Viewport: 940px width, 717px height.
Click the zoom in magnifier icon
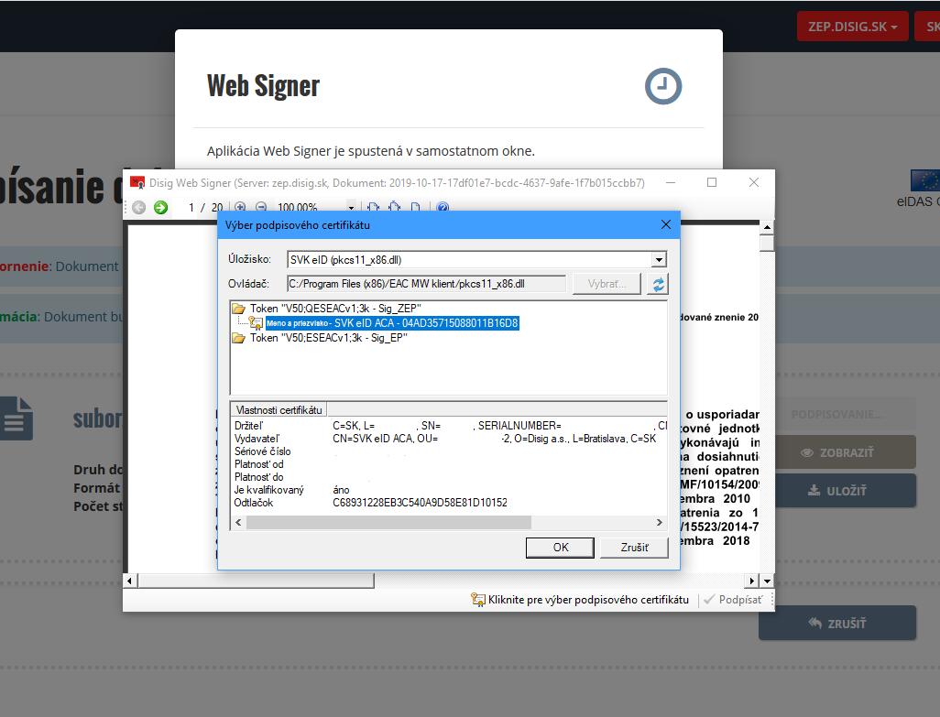click(240, 208)
